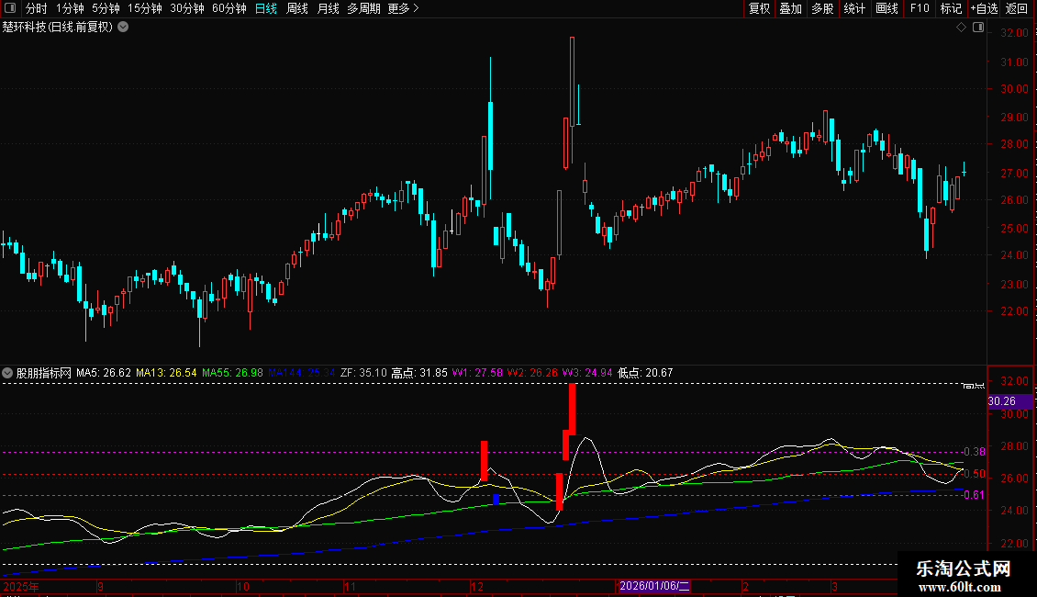Viewport: 1037px width, 597px height.
Task: Open dropdown next to 楚环科技 title
Action: pyautogui.click(x=123, y=28)
